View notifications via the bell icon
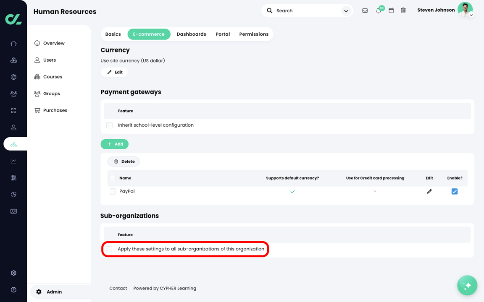Image resolution: width=484 pixels, height=302 pixels. coord(378,10)
